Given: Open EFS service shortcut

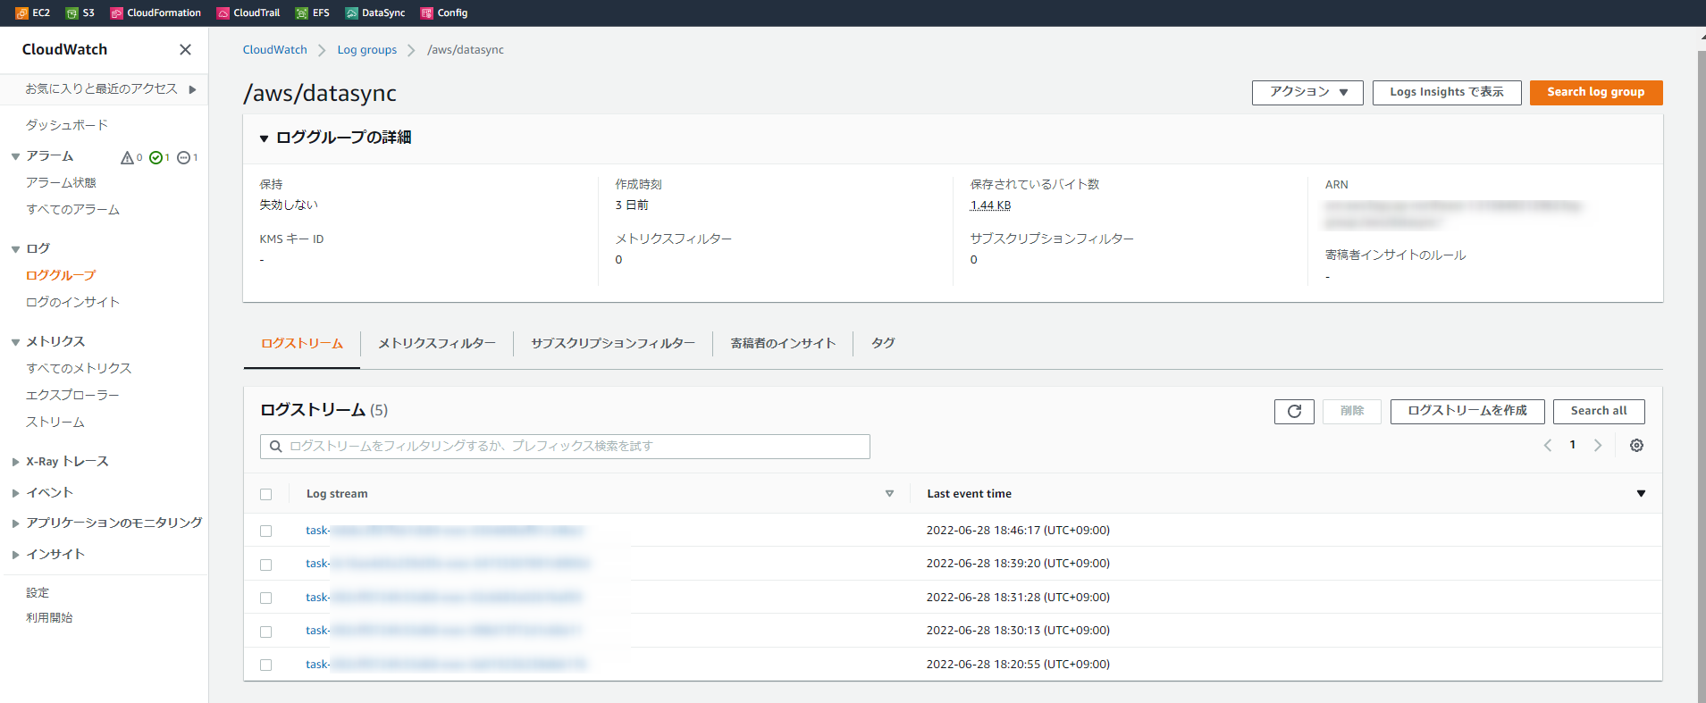Looking at the screenshot, I should 313,13.
